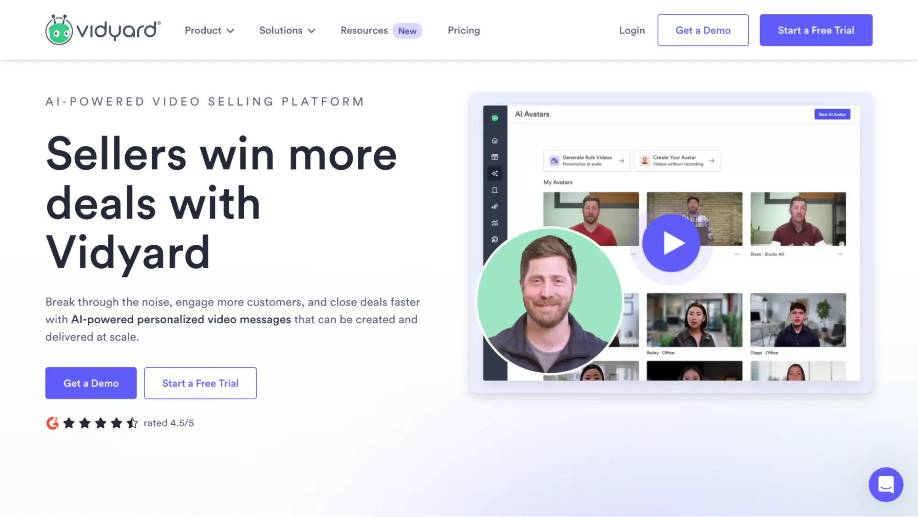Click the Pricing navigation tab

pos(464,30)
